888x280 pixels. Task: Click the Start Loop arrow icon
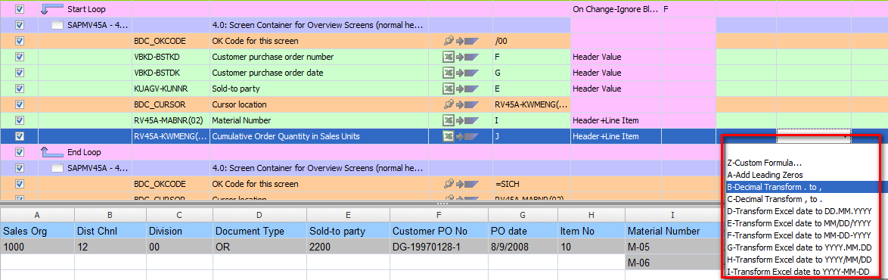tap(51, 9)
